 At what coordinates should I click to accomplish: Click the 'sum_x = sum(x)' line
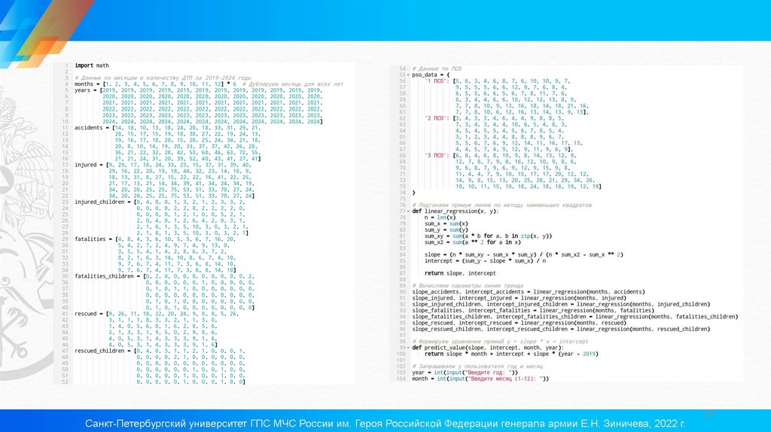click(445, 224)
